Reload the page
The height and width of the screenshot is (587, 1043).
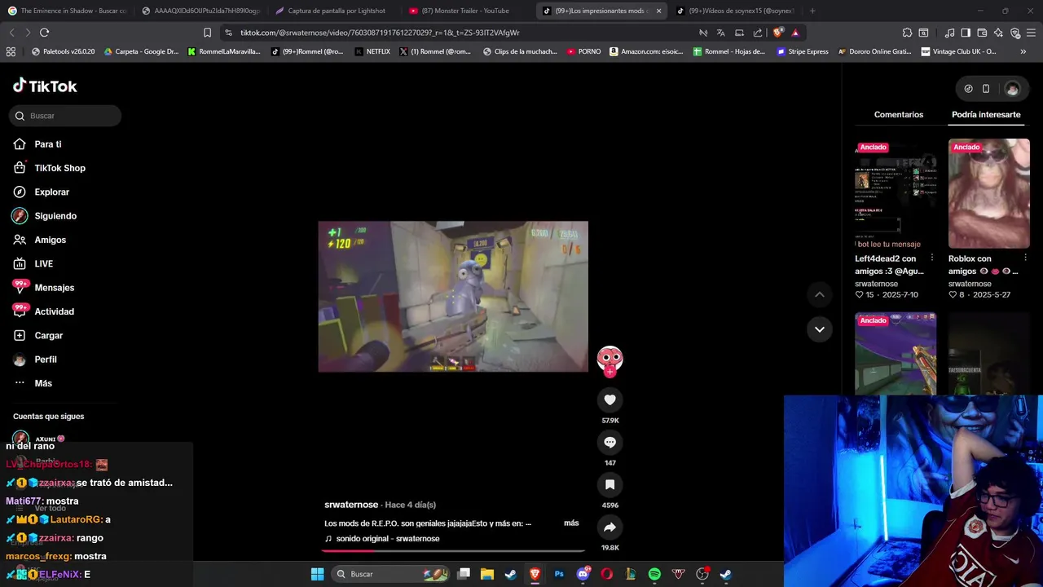pyautogui.click(x=44, y=33)
